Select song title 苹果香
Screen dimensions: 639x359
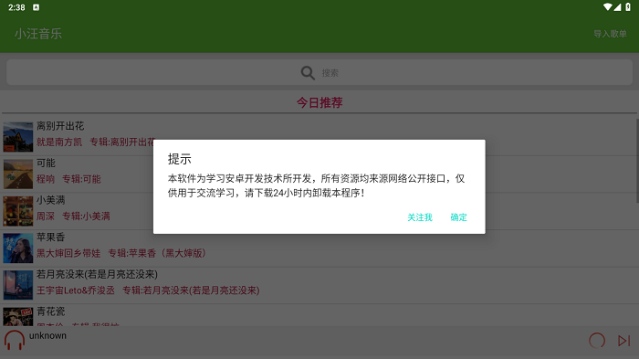tap(50, 237)
